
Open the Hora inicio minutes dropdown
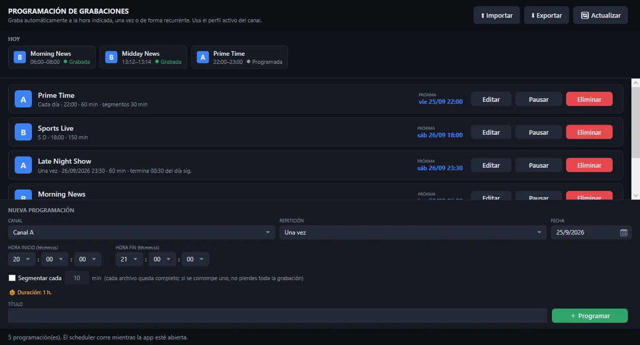[55, 259]
